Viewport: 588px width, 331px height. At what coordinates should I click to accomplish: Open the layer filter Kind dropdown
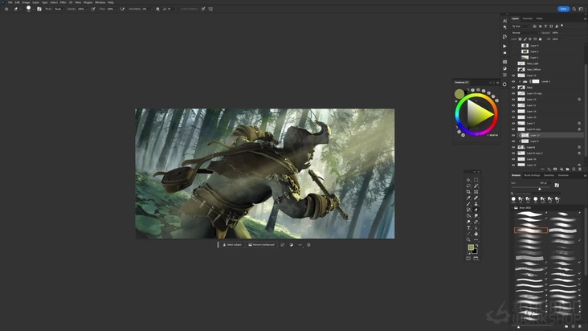click(x=521, y=27)
